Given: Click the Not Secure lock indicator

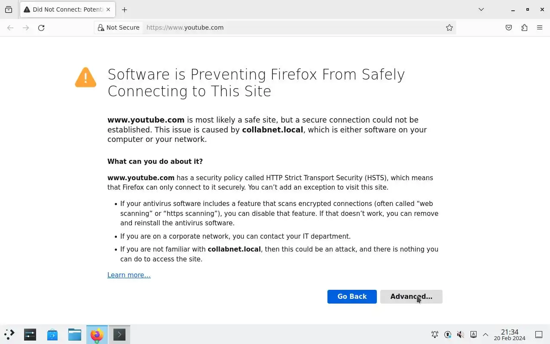Looking at the screenshot, I should point(119,28).
